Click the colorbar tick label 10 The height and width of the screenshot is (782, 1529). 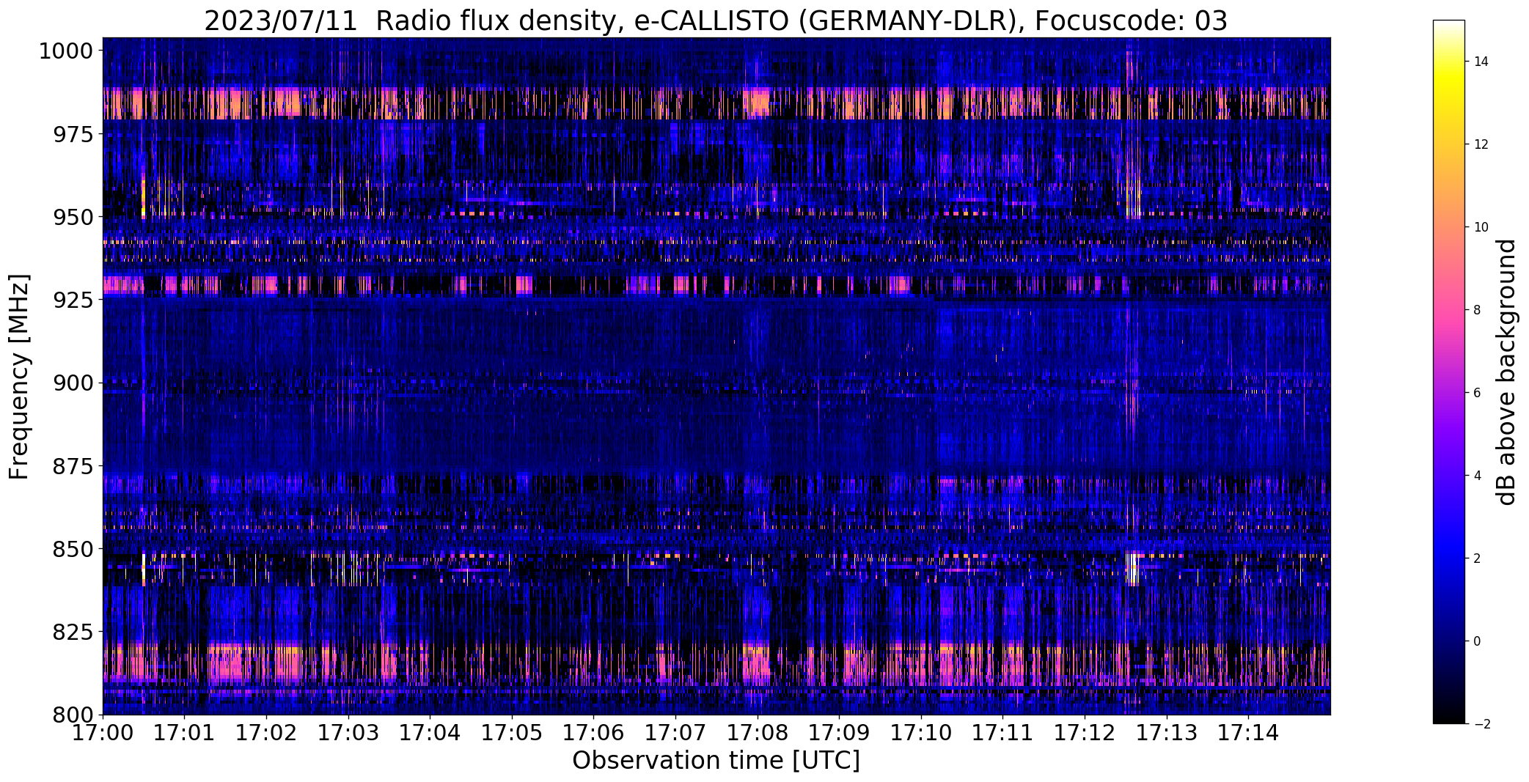[x=1481, y=227]
